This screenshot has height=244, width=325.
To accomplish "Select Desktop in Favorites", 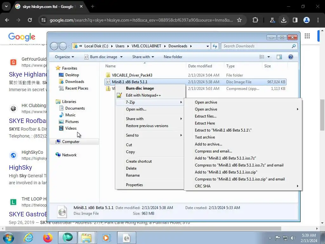I will 72,75.
